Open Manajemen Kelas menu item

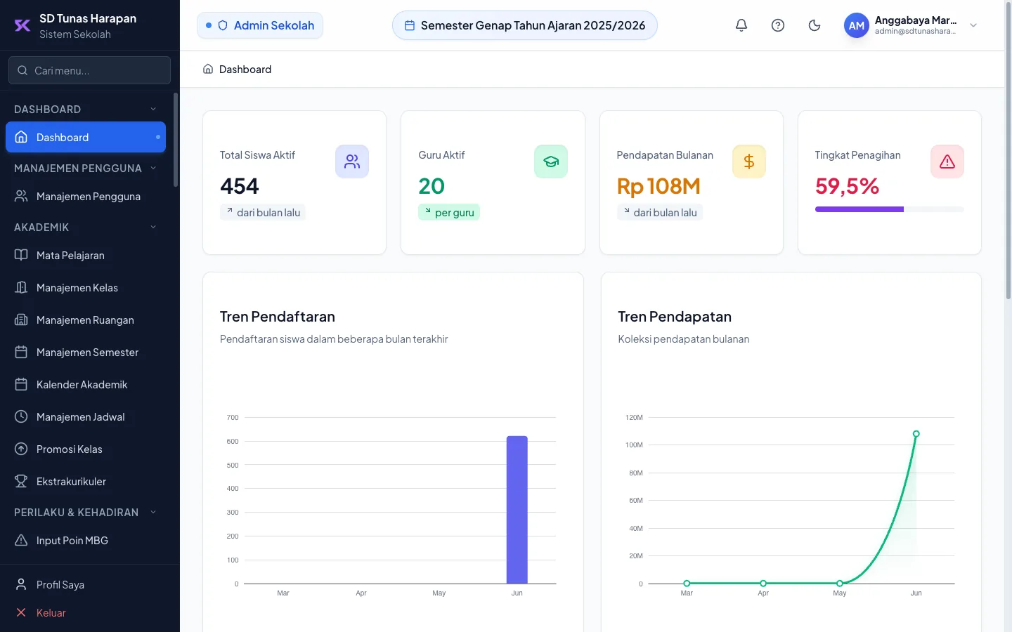click(86, 288)
